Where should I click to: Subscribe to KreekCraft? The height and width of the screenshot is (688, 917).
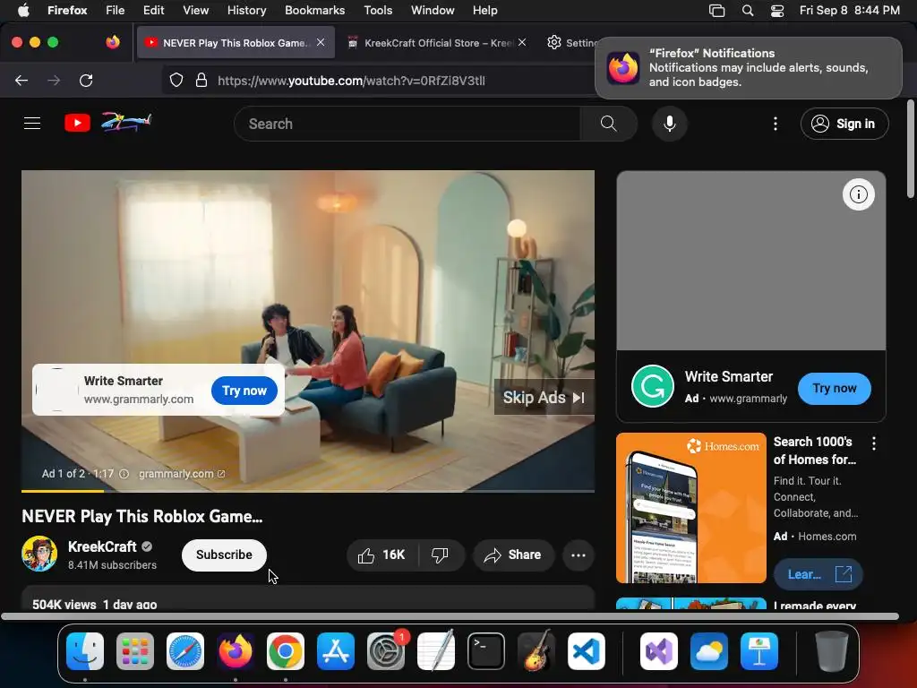224,555
